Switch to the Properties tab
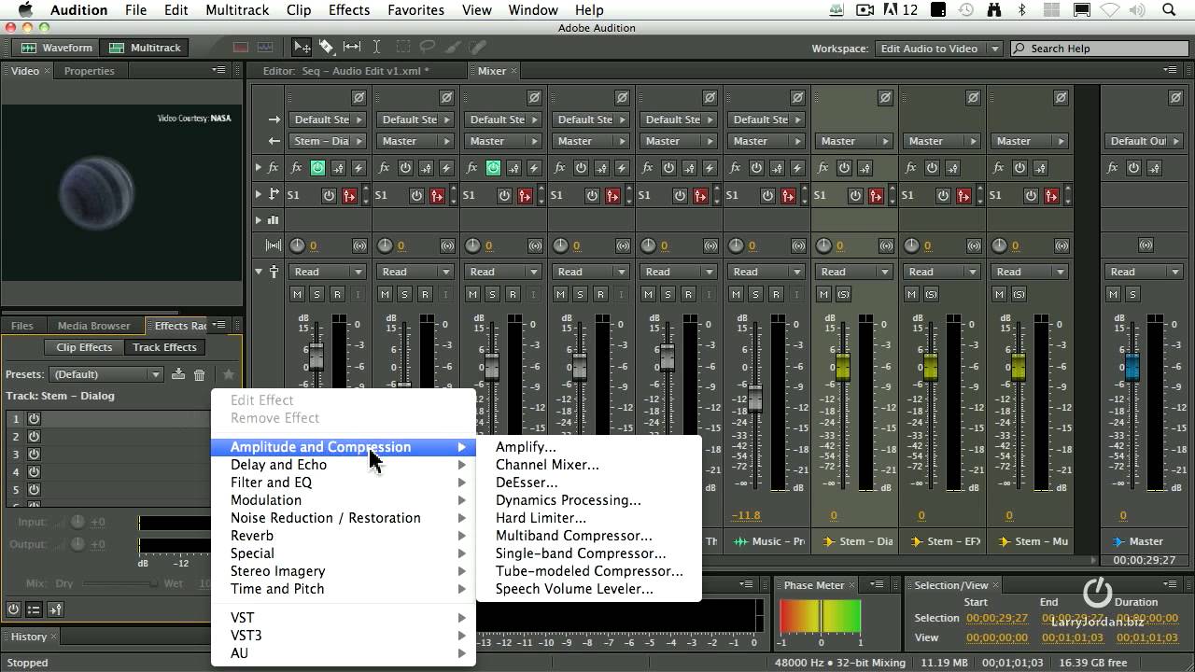 pyautogui.click(x=89, y=71)
